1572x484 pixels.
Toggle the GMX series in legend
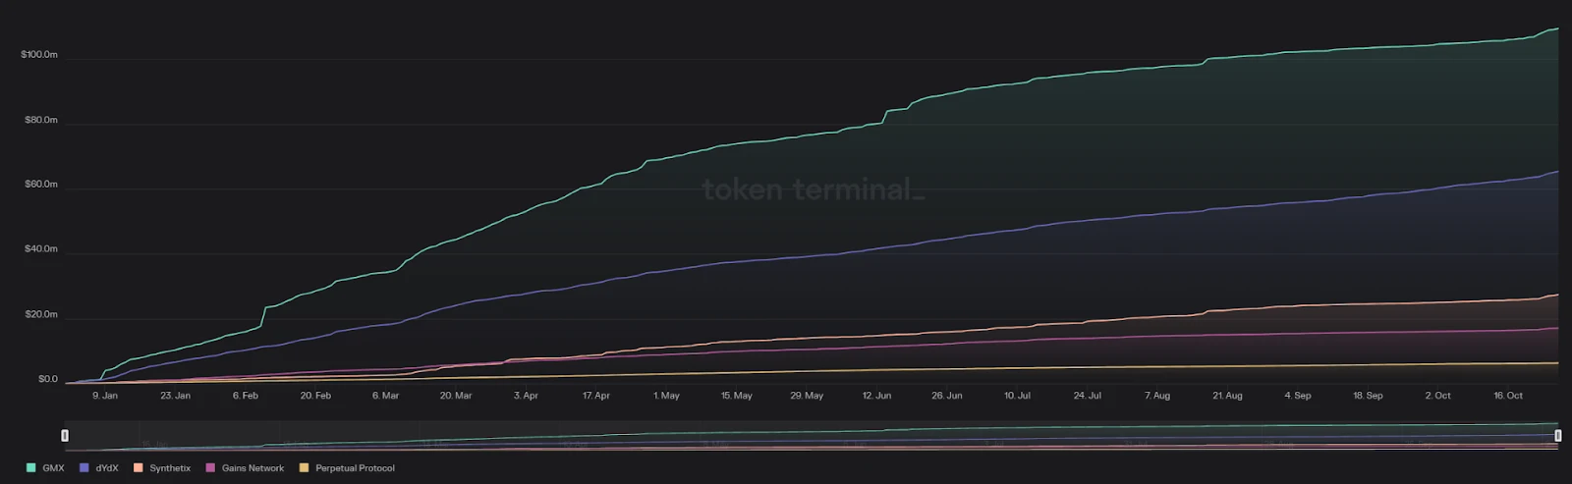tap(45, 468)
